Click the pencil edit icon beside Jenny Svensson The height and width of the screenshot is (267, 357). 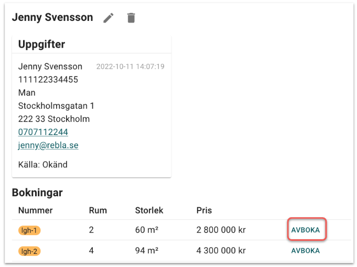point(109,18)
